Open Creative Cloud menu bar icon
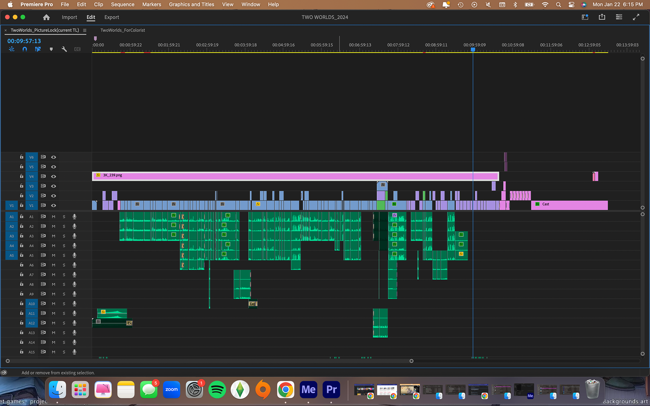The image size is (650, 406). click(x=430, y=5)
